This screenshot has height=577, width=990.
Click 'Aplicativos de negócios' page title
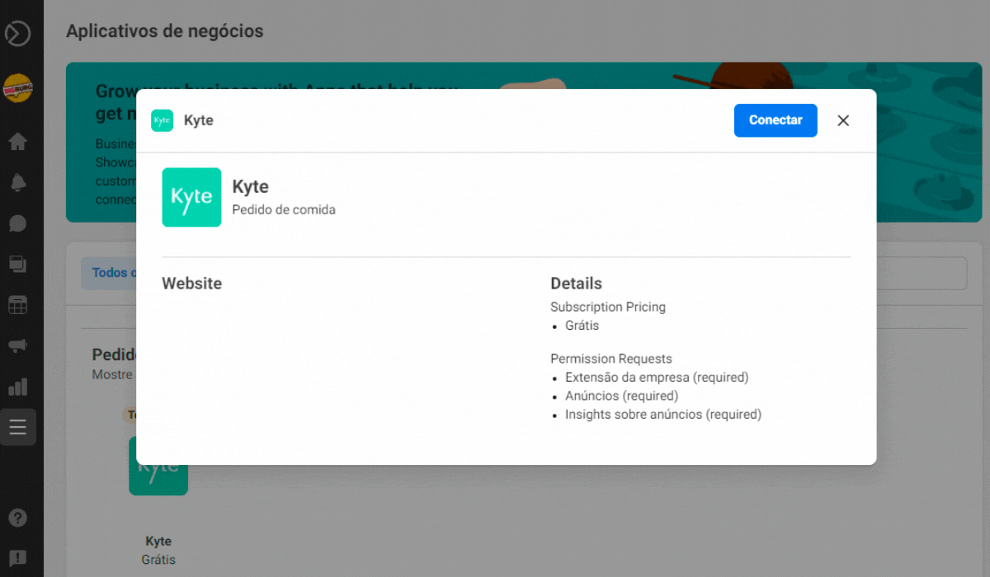(x=165, y=31)
